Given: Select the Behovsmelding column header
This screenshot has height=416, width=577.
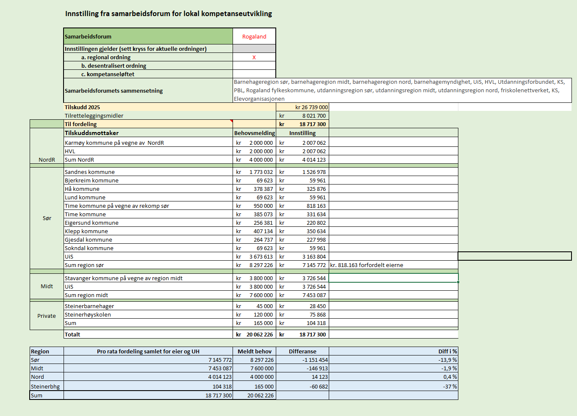Looking at the screenshot, I should (254, 133).
